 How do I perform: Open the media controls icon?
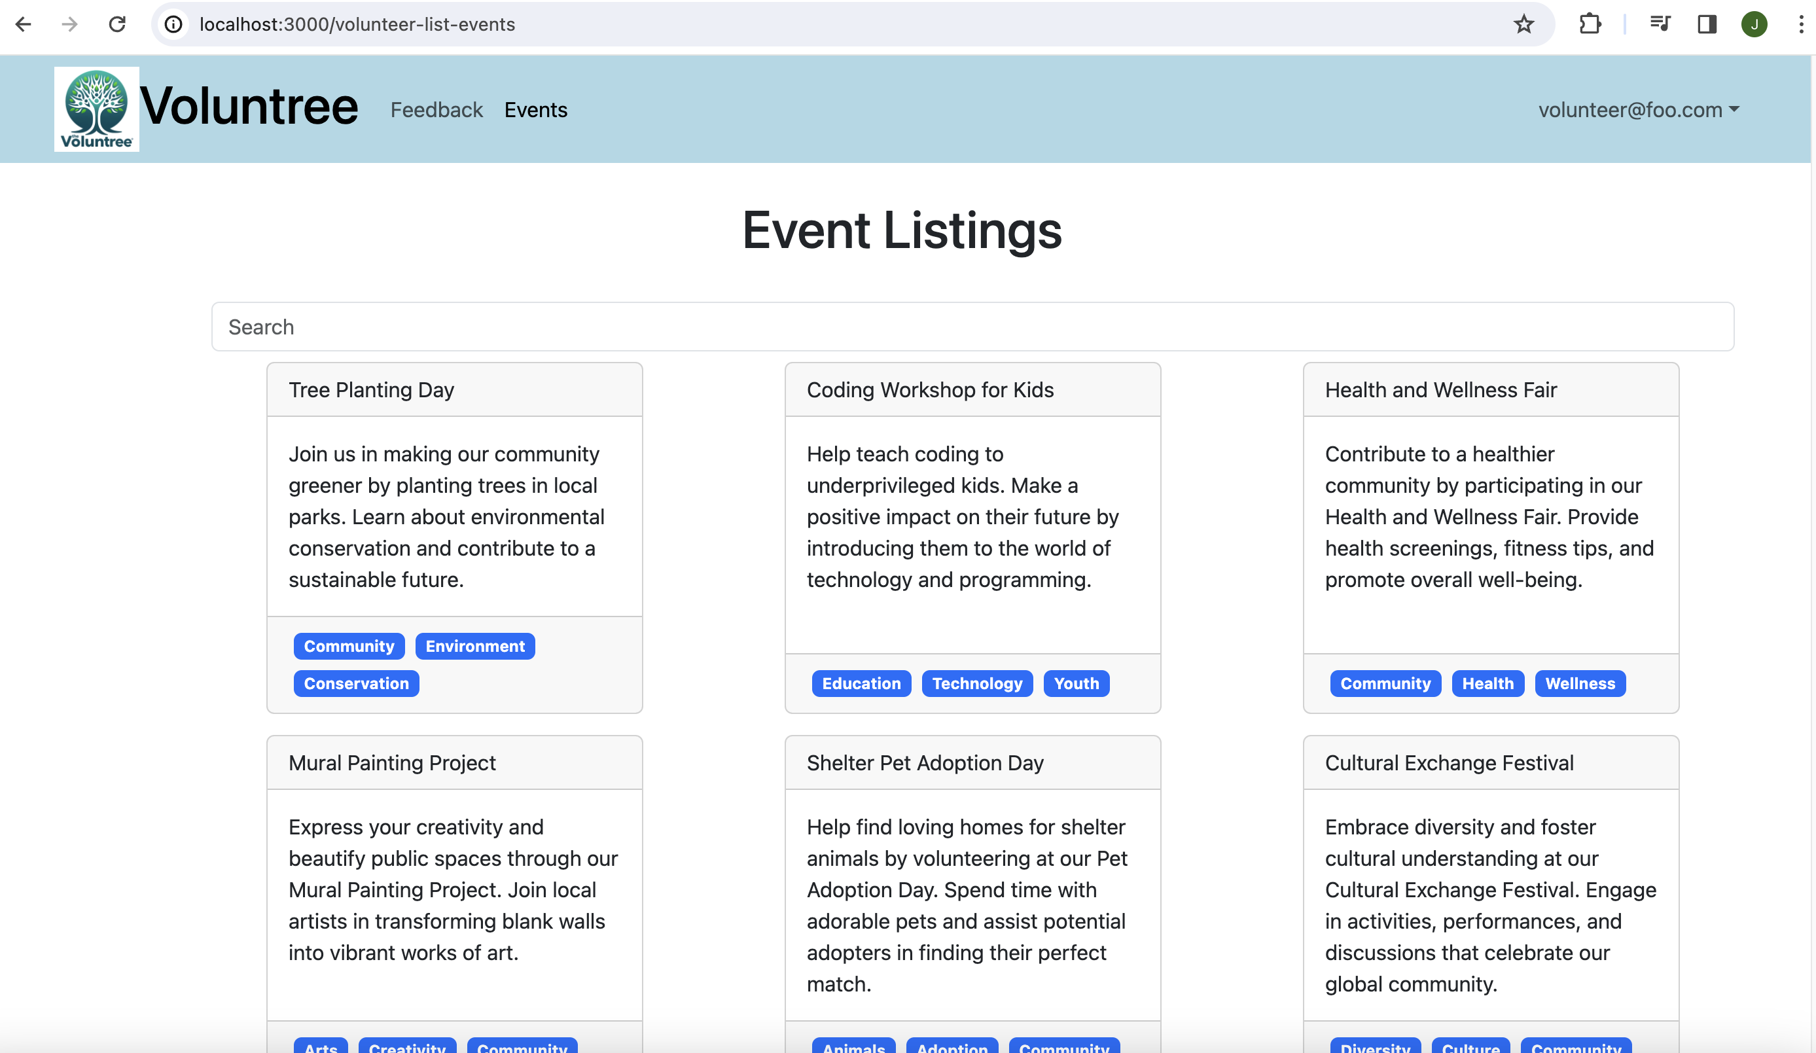tap(1660, 24)
